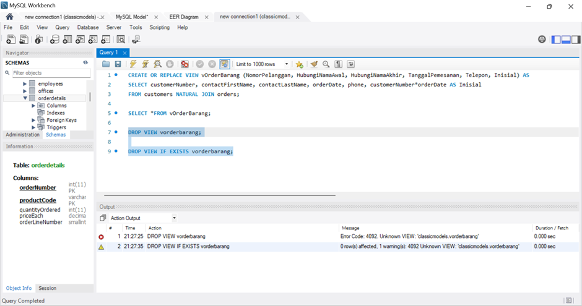Create a new SQL tab
This screenshot has height=306, width=582.
tap(11, 40)
